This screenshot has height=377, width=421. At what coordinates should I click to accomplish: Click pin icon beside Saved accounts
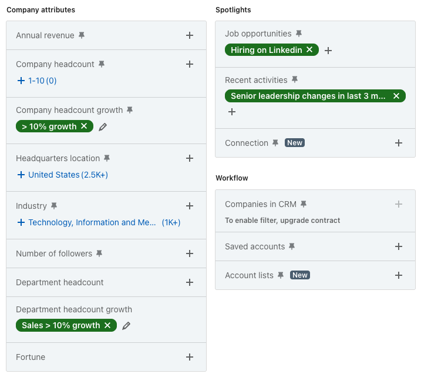tap(292, 246)
